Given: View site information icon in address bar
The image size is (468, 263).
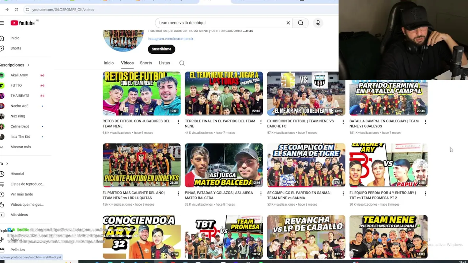Looking at the screenshot, I should [27, 9].
